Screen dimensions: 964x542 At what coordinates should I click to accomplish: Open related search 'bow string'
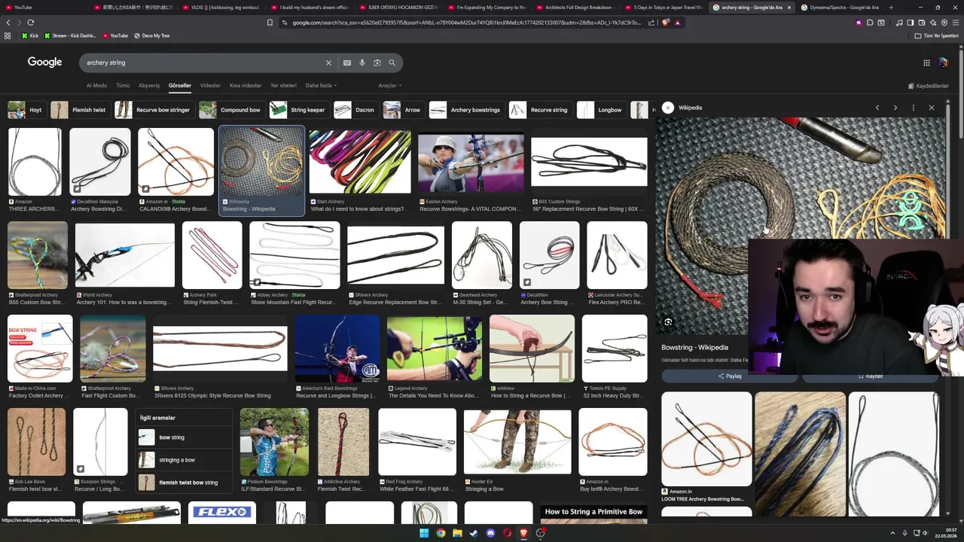tap(184, 437)
